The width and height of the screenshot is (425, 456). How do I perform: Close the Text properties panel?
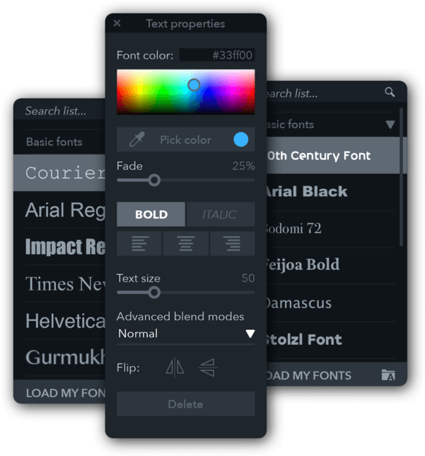tap(117, 23)
